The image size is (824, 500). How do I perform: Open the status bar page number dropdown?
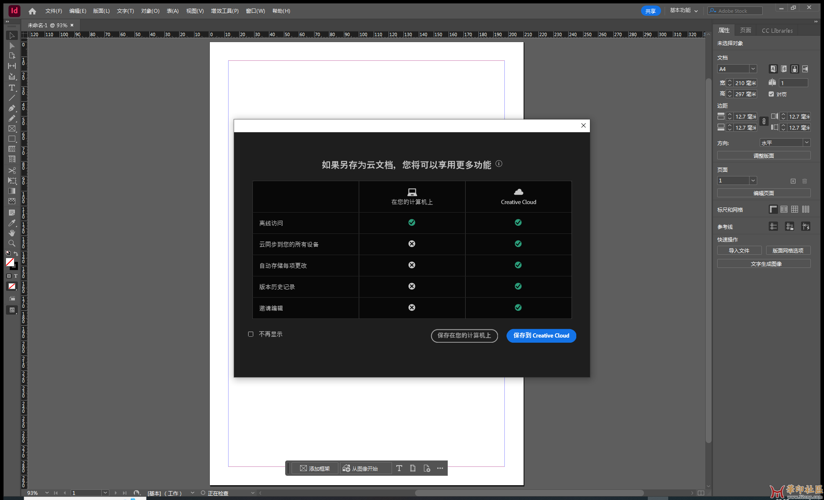point(105,493)
